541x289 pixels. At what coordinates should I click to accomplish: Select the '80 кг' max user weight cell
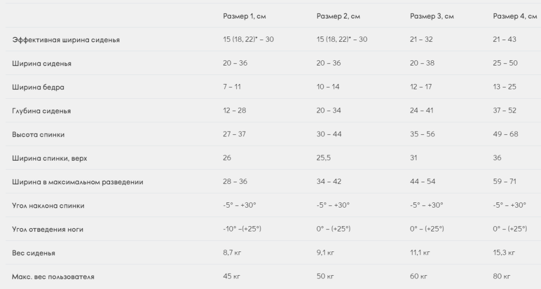[x=501, y=276]
